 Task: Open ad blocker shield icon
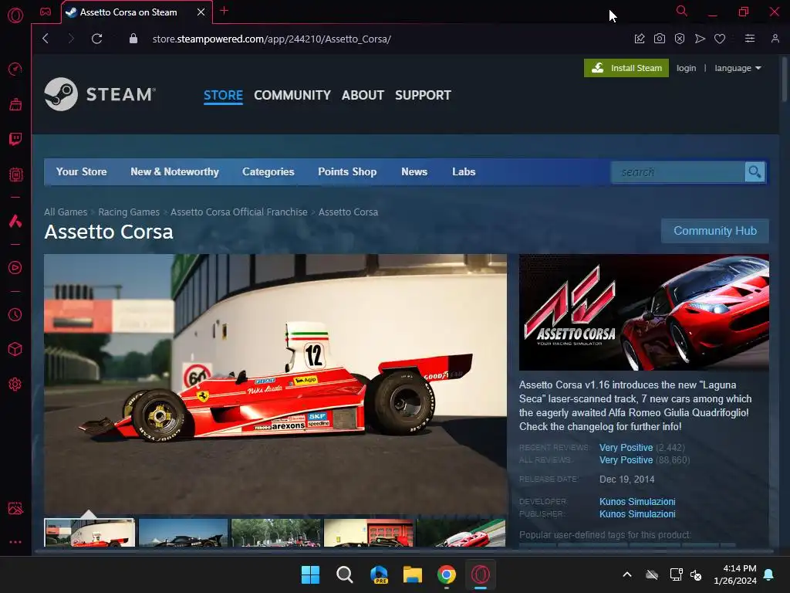coord(680,39)
